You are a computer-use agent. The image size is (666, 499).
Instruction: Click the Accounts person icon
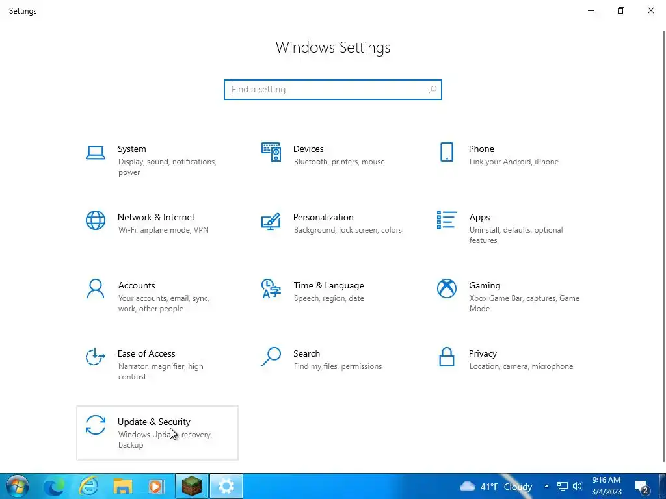pos(95,288)
